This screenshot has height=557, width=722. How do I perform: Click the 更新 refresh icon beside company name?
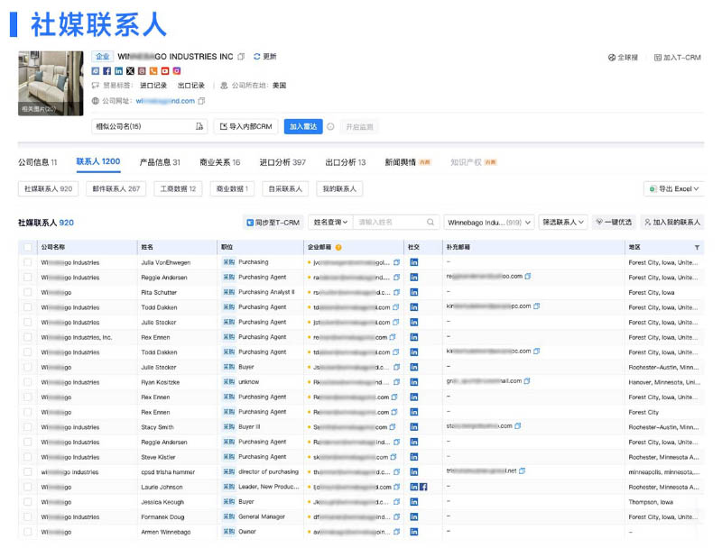[x=257, y=57]
